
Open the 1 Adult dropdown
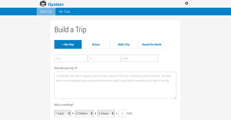click(x=63, y=113)
